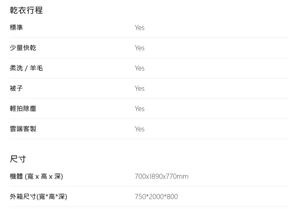The height and width of the screenshot is (209, 298).
Task: Select the 輕拍除塵 row label
Action: [23, 109]
